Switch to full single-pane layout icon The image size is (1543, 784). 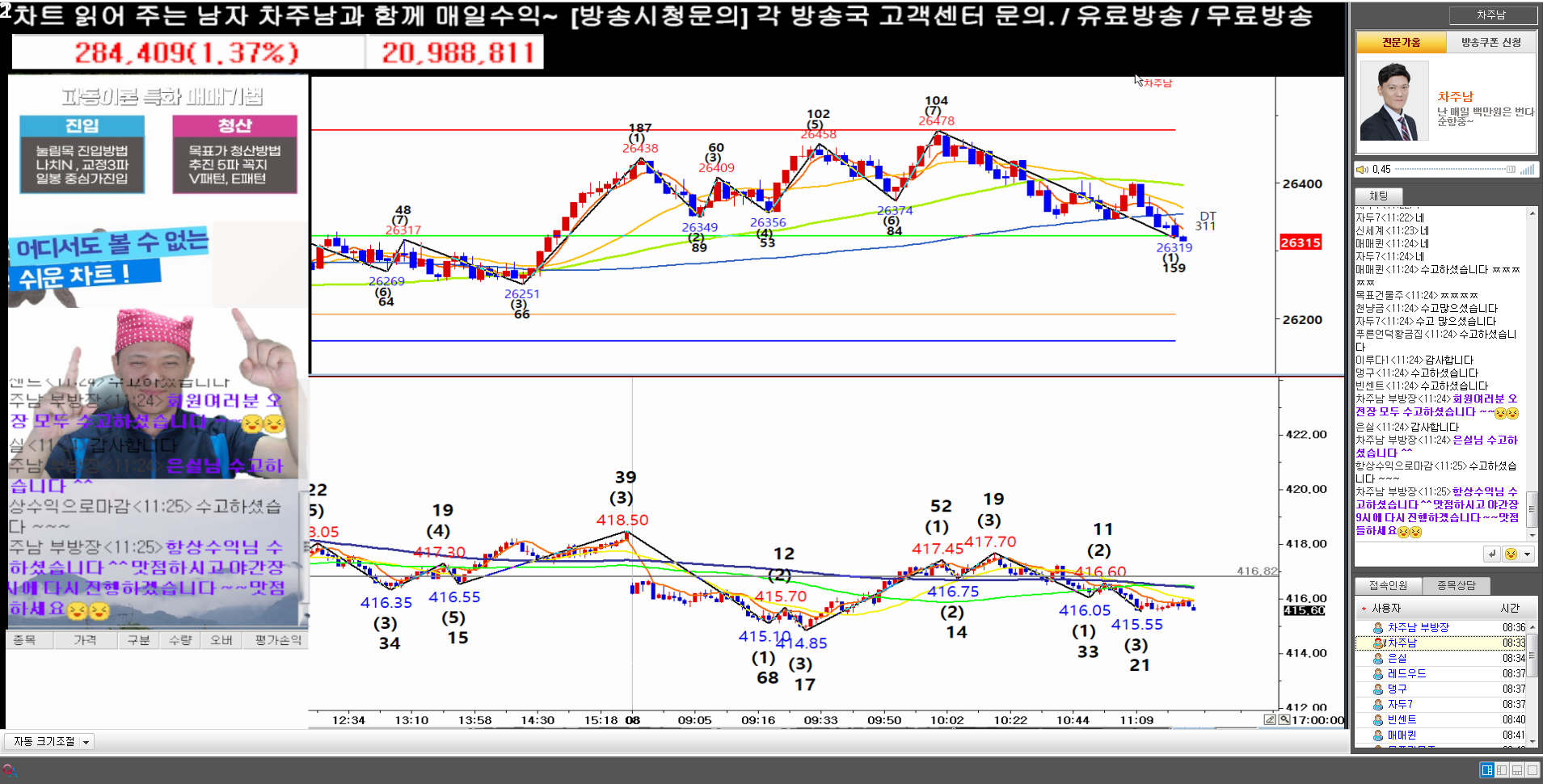(1532, 770)
